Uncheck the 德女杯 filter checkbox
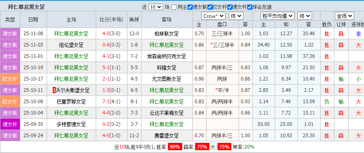Screen dimensions: 364x153 pos(230,7)
